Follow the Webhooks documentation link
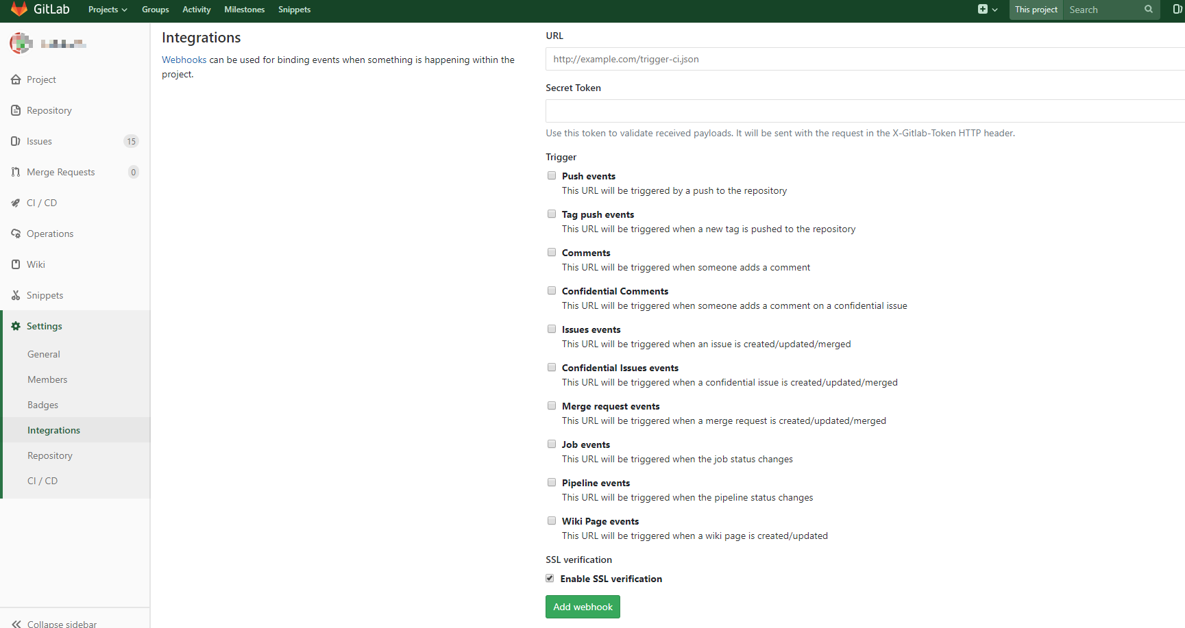The image size is (1185, 628). [x=184, y=60]
